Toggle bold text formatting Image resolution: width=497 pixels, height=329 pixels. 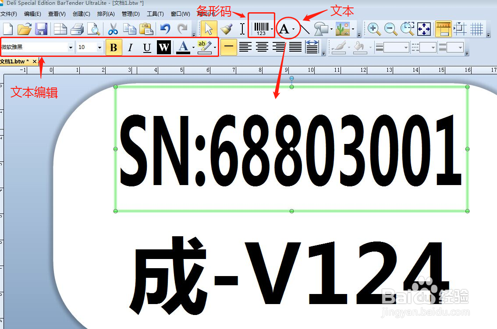tap(114, 47)
